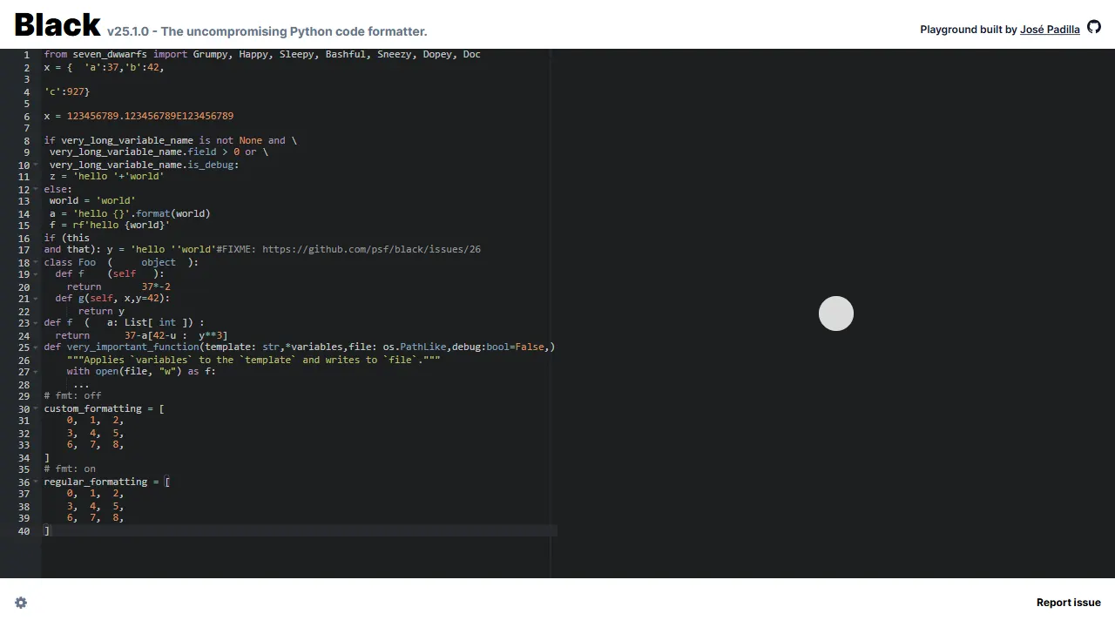Collapse very_important_function fold at line 25

coord(36,347)
